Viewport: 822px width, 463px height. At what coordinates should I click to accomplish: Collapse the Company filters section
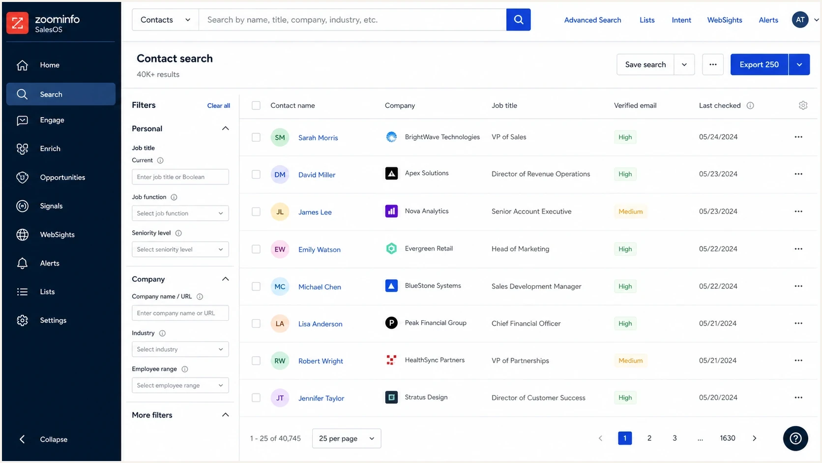[x=225, y=279]
